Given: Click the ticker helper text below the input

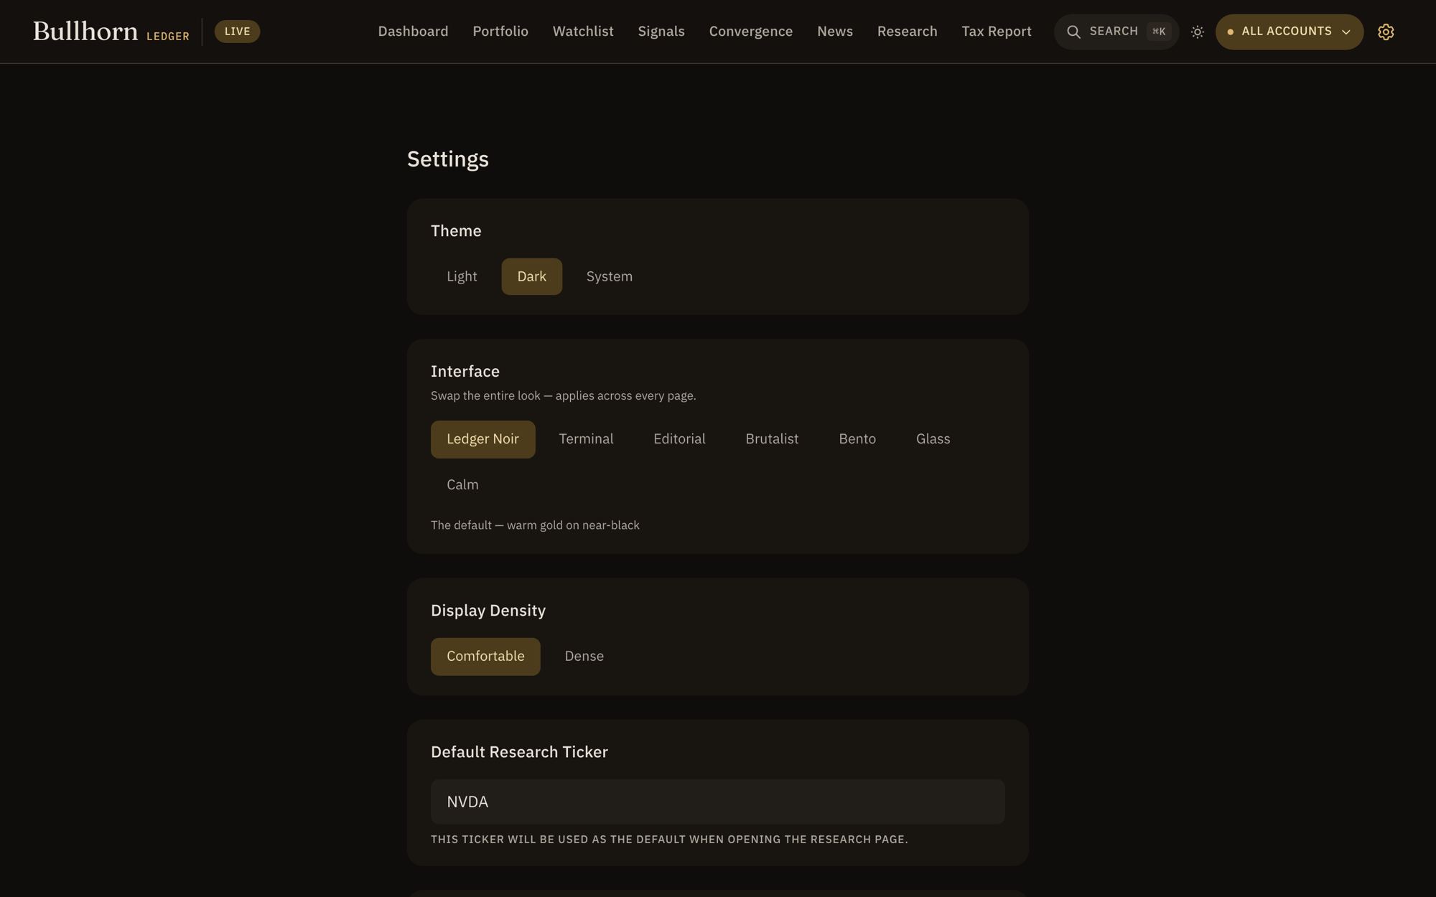Looking at the screenshot, I should click(669, 840).
